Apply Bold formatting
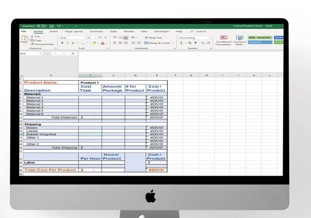This screenshot has width=311, height=218. coord(62,43)
